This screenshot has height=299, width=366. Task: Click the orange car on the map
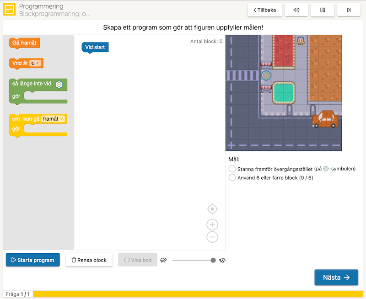click(x=325, y=119)
